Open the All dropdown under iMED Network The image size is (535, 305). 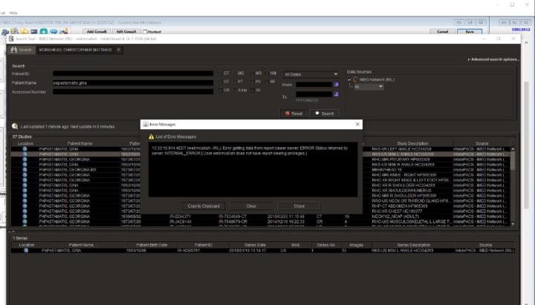[x=369, y=87]
